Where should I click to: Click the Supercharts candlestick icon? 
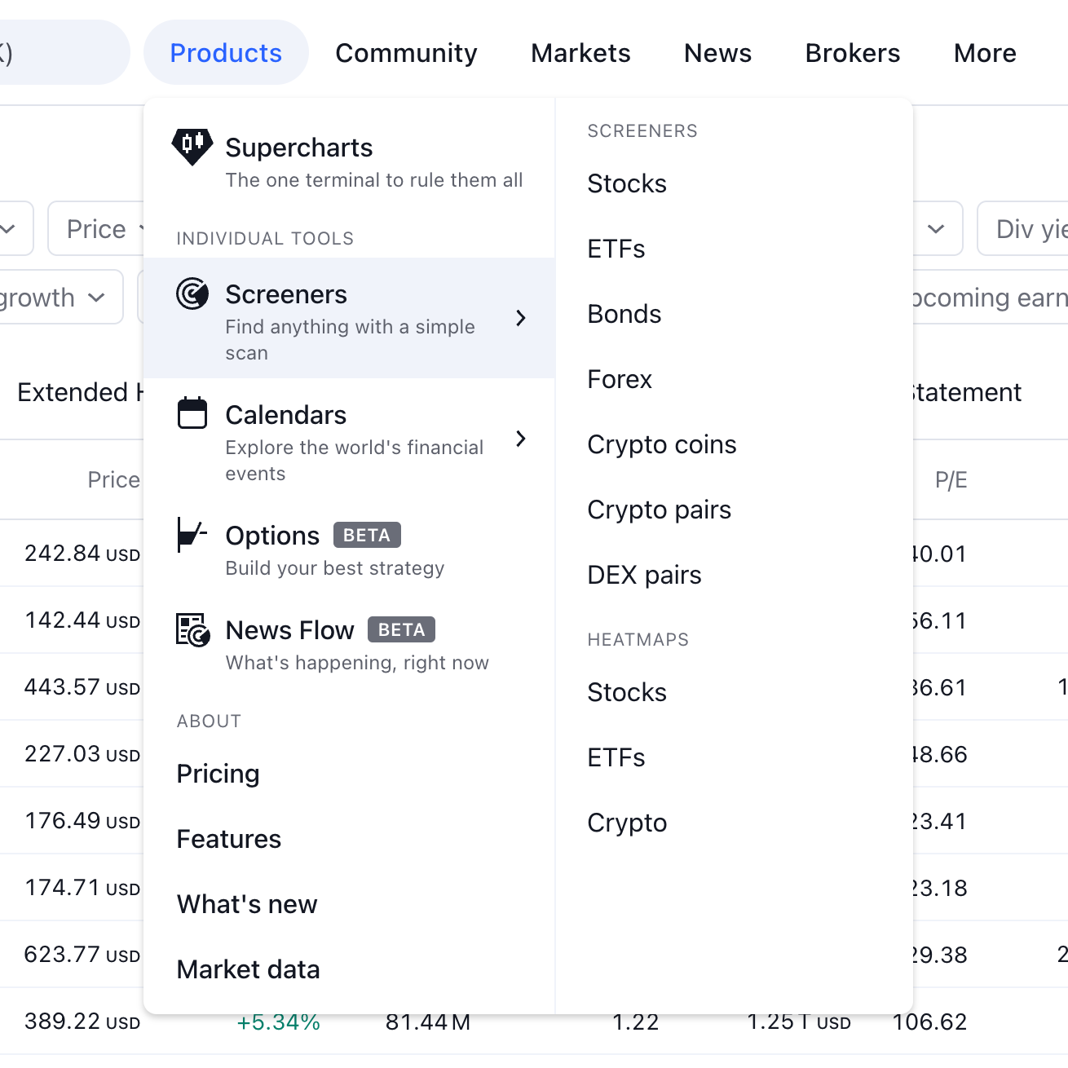point(192,147)
